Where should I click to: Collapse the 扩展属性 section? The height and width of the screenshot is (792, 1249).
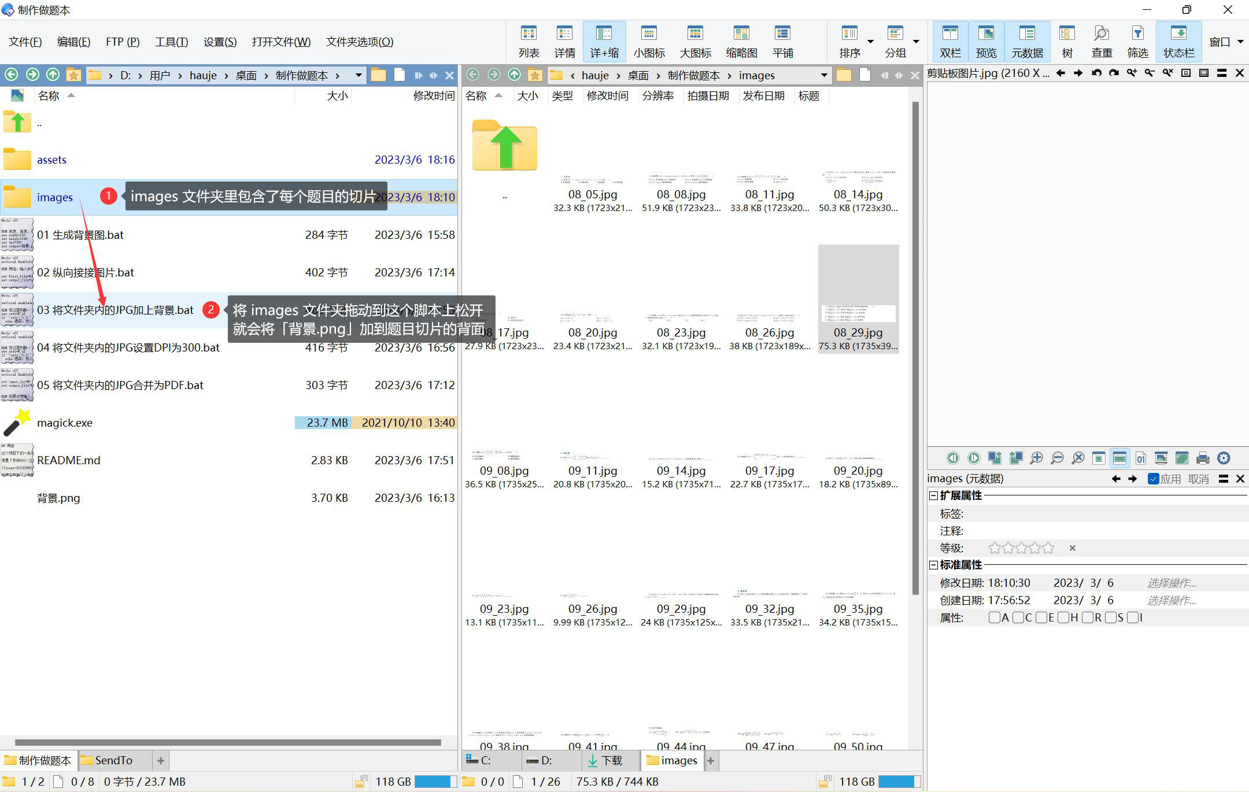(x=933, y=495)
